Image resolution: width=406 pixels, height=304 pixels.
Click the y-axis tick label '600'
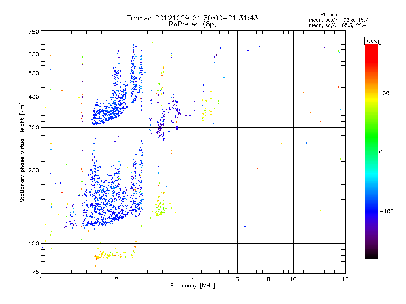[33, 54]
